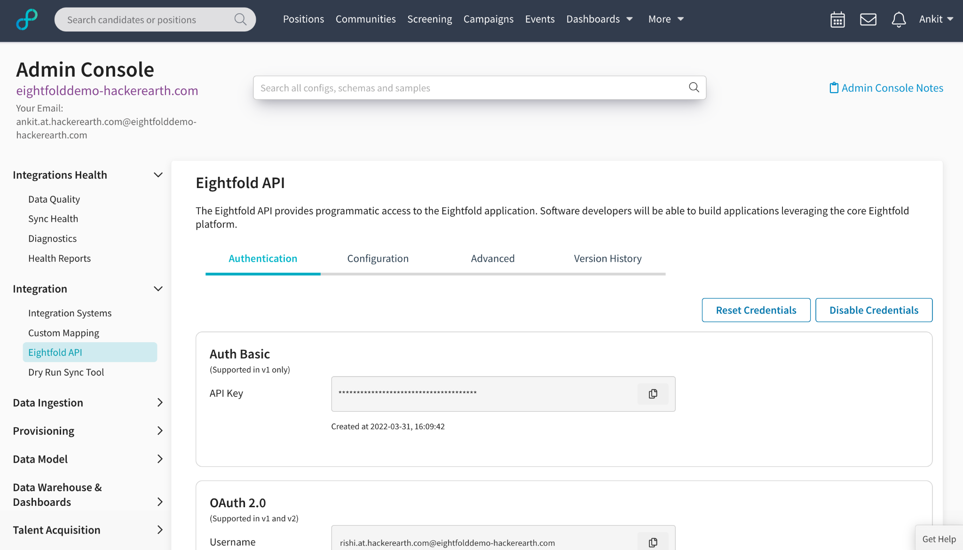Screen dimensions: 963x550
Task: Switch to the Version History tab
Action: [608, 259]
